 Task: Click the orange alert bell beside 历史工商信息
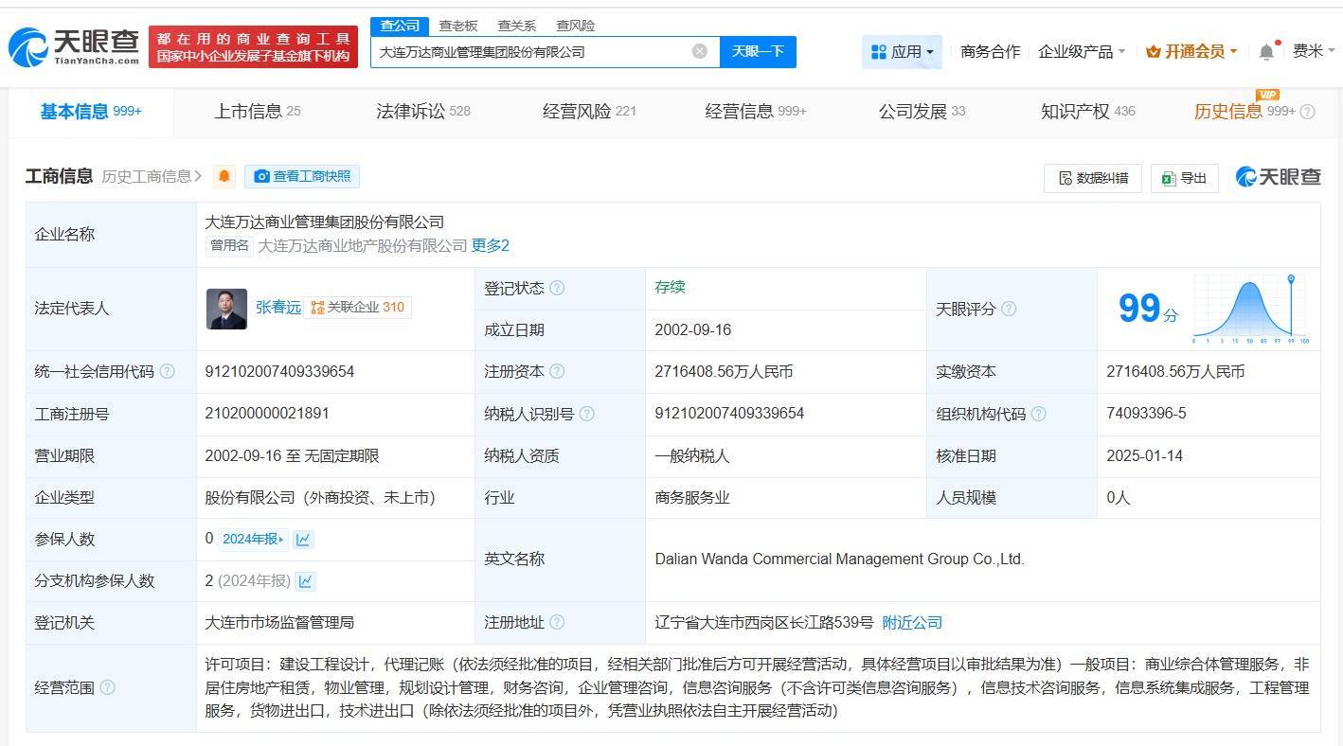point(224,176)
